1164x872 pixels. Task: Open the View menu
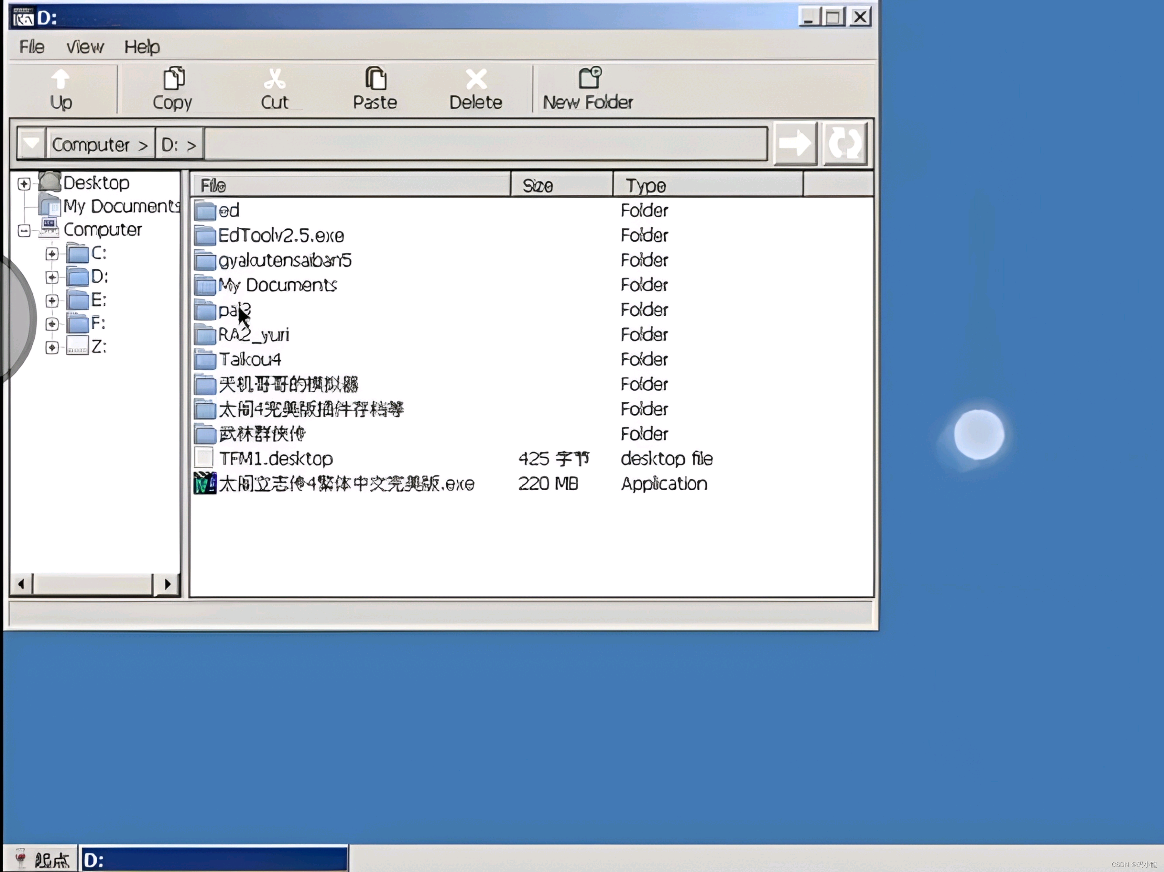[85, 47]
